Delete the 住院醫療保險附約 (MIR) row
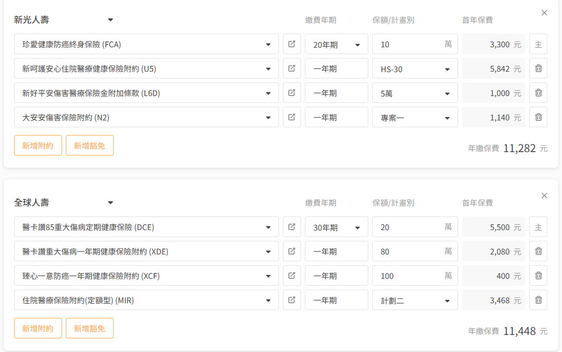The height and width of the screenshot is (352, 562). (538, 300)
